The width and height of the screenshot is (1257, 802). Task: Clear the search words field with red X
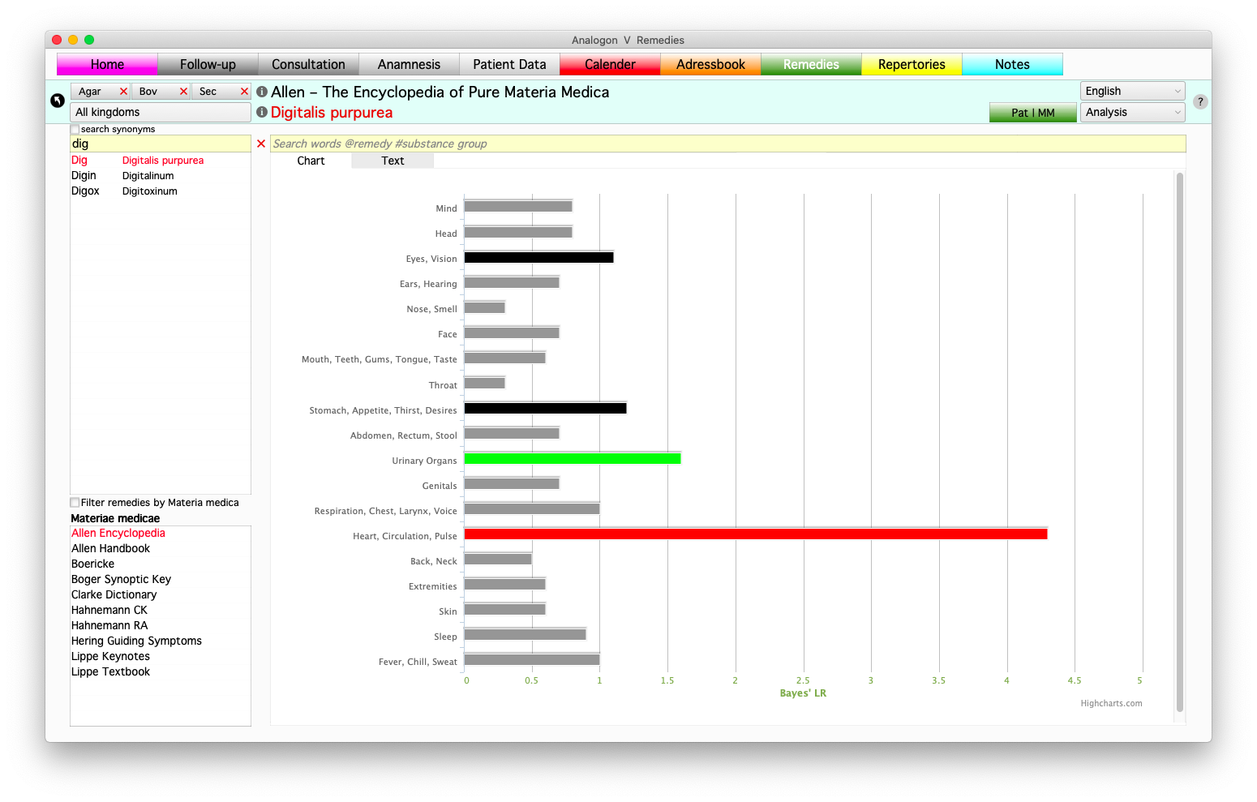tap(261, 144)
